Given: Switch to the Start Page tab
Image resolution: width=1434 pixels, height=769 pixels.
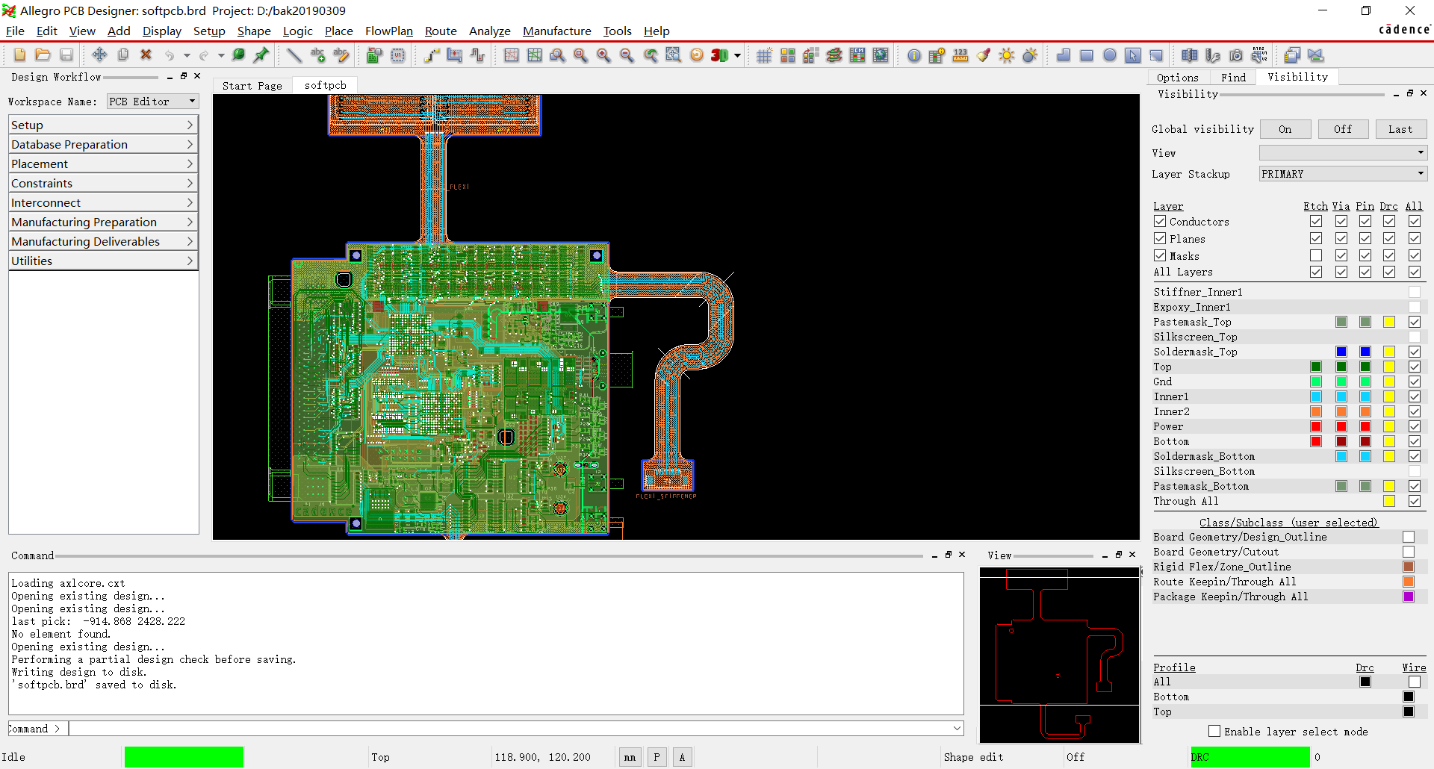Looking at the screenshot, I should [252, 86].
